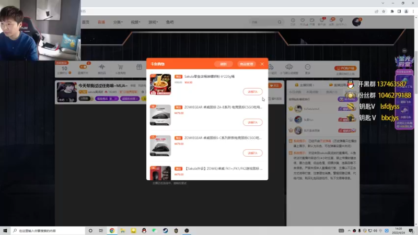
Task: Open the ZOWIE S-C mouse thumbnail
Action: [x=160, y=146]
